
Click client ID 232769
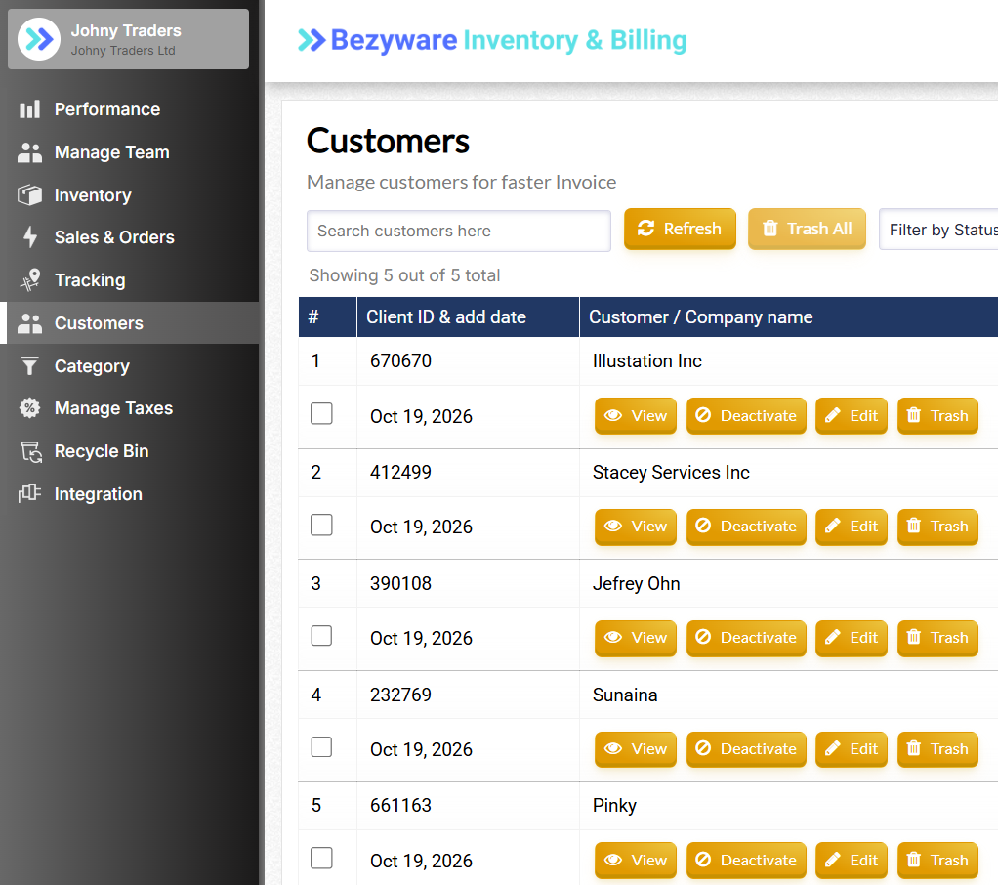click(x=401, y=695)
